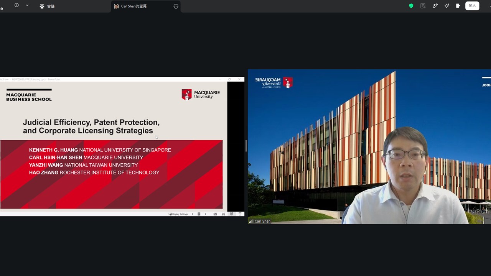Open the 會議 participants menu
Screen dimensions: 491x276
coord(47,6)
